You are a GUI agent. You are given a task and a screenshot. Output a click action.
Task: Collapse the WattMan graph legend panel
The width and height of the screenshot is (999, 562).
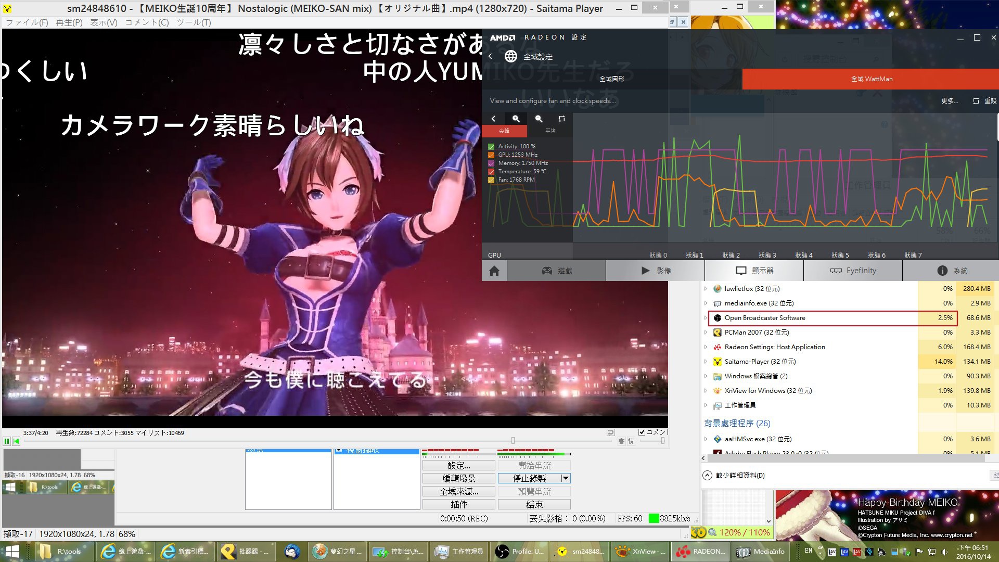tap(494, 119)
